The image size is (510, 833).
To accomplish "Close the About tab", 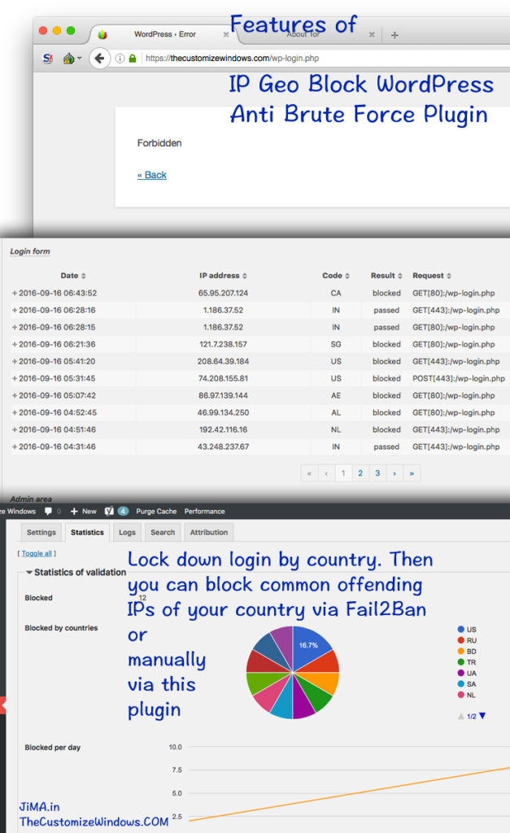I will pos(372,34).
